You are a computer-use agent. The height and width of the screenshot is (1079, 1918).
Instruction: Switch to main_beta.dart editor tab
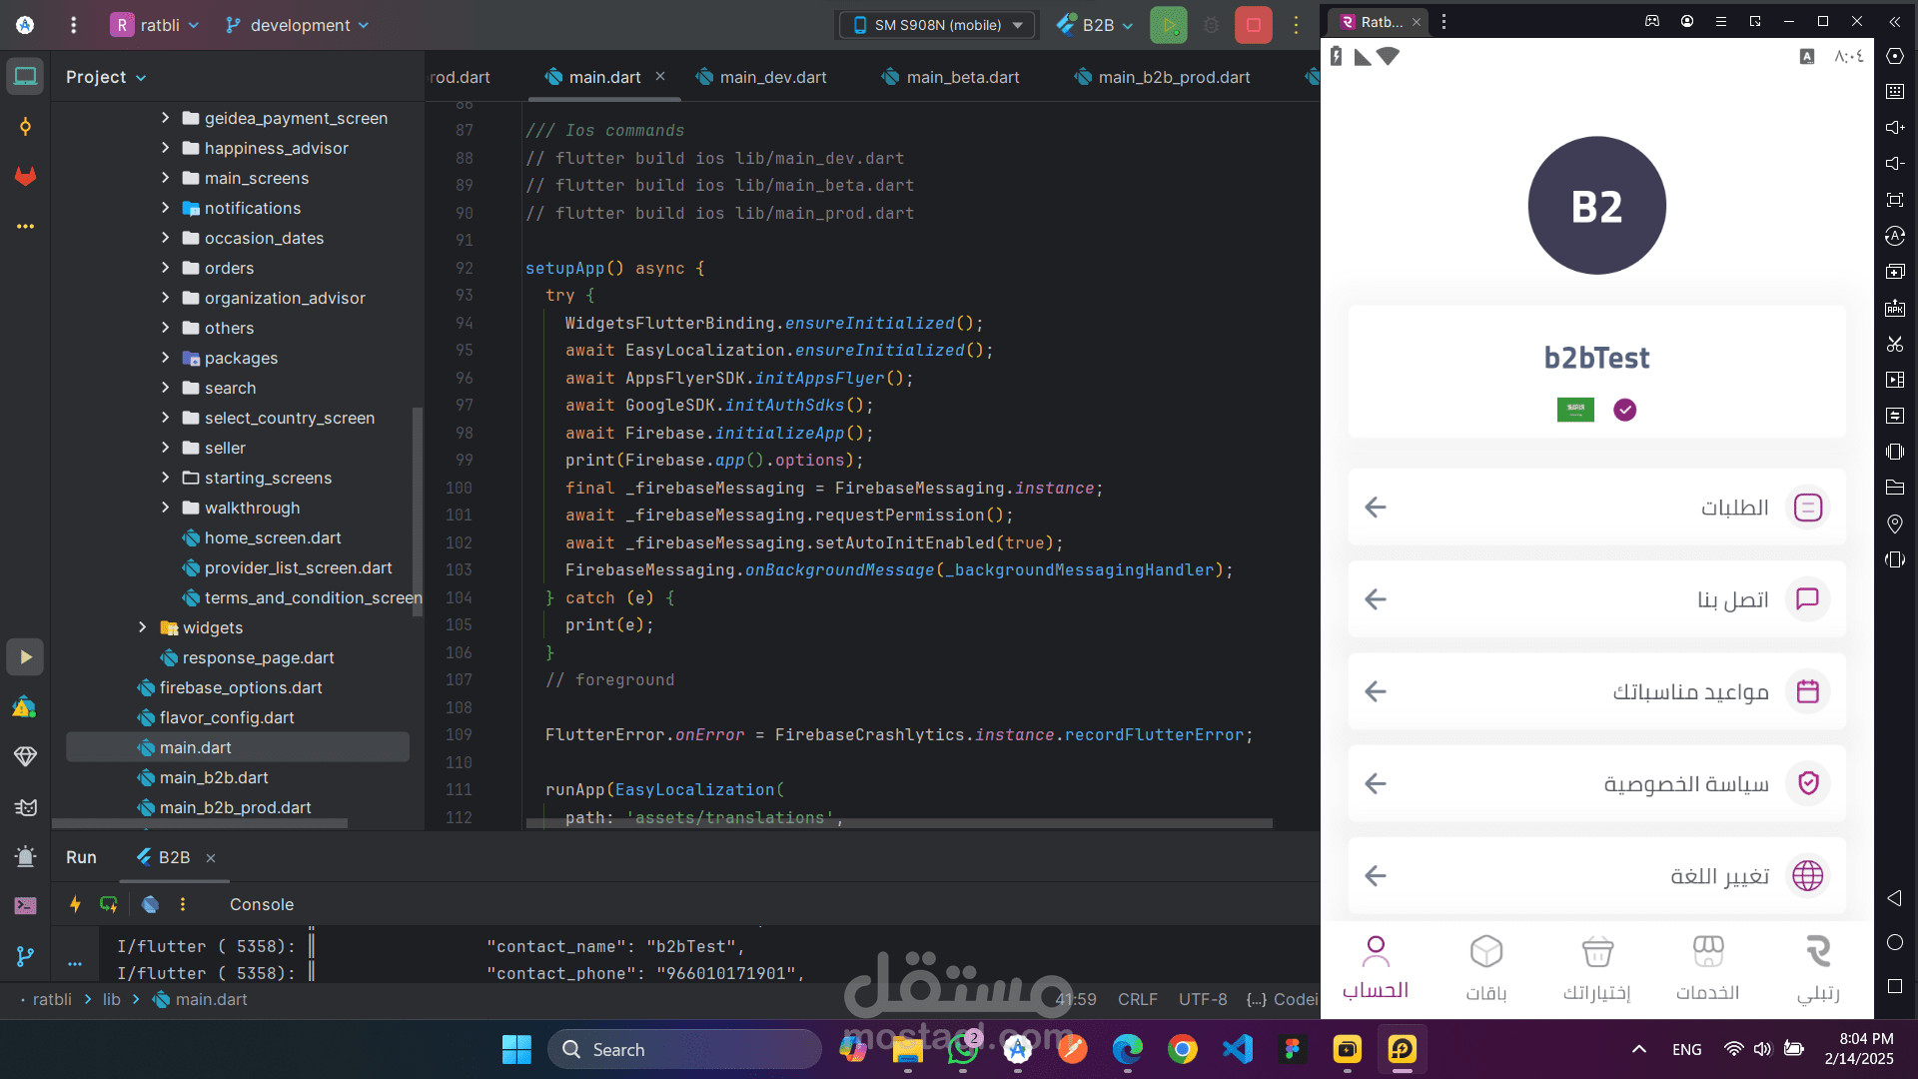(962, 77)
